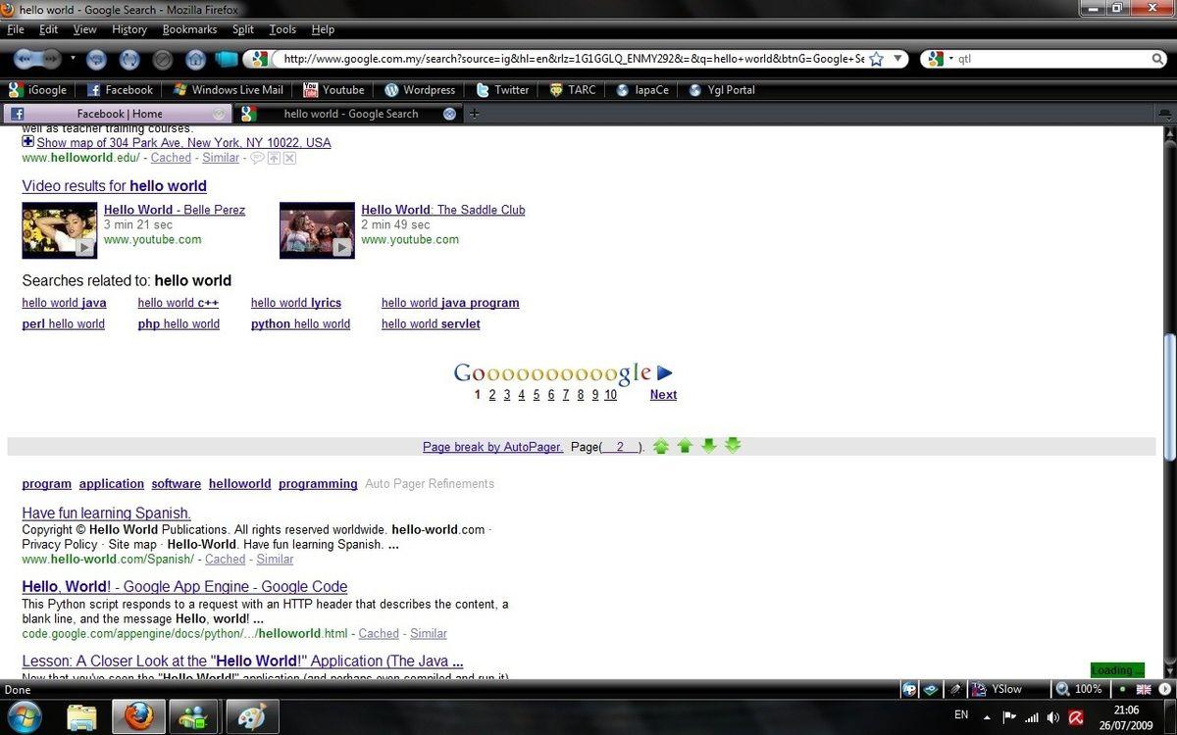Bookmark this page with the star icon

[x=876, y=59]
